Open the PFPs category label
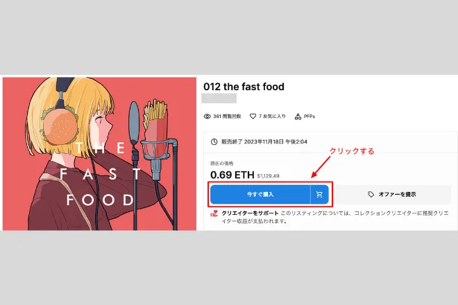Viewport: 458px width, 305px height. [309, 116]
